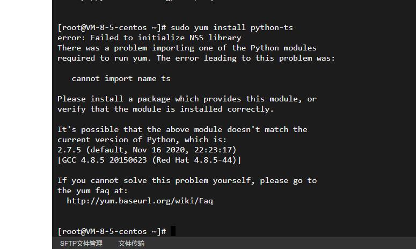The height and width of the screenshot is (249, 416).
Task: Click the 'Please install a package' line
Action: click(x=187, y=99)
